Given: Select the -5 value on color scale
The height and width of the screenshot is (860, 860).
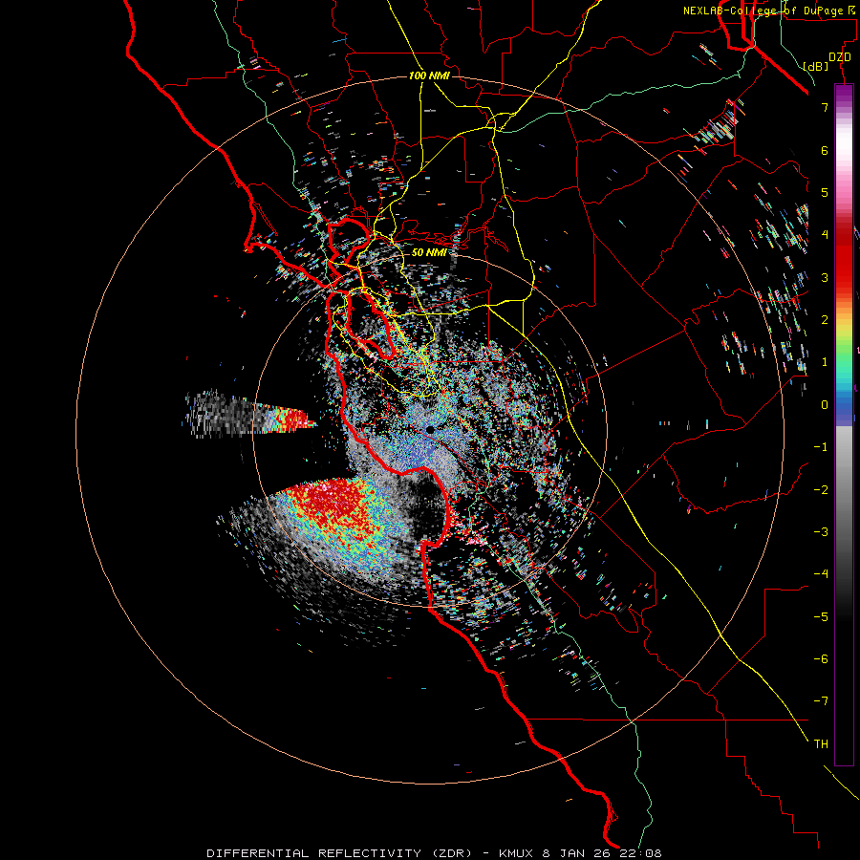Looking at the screenshot, I should coord(821,617).
